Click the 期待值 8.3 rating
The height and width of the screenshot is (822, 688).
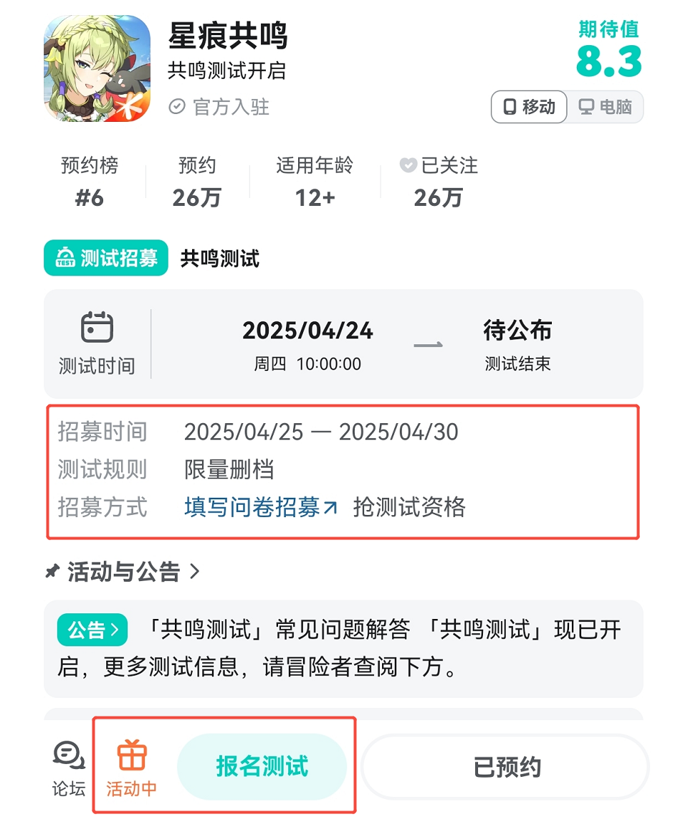coord(608,49)
